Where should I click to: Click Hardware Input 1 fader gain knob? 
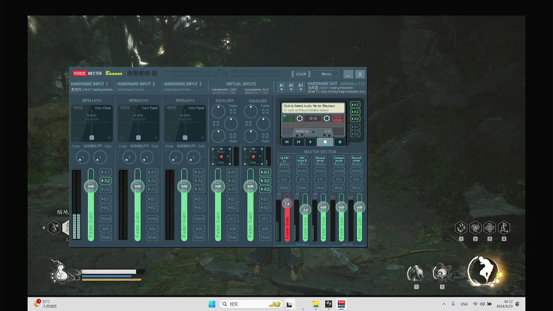point(91,186)
